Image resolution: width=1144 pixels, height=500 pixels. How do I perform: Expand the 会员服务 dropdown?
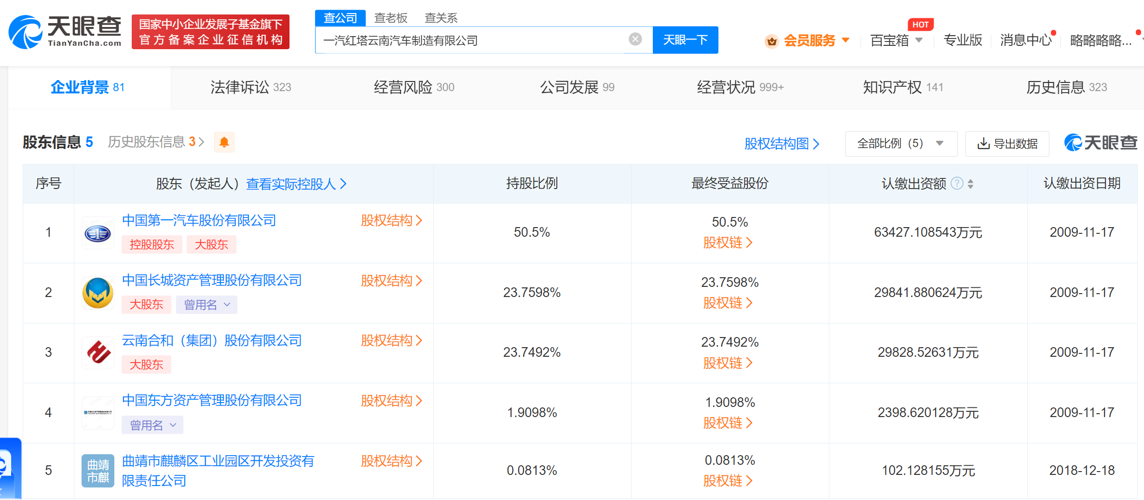pos(845,40)
